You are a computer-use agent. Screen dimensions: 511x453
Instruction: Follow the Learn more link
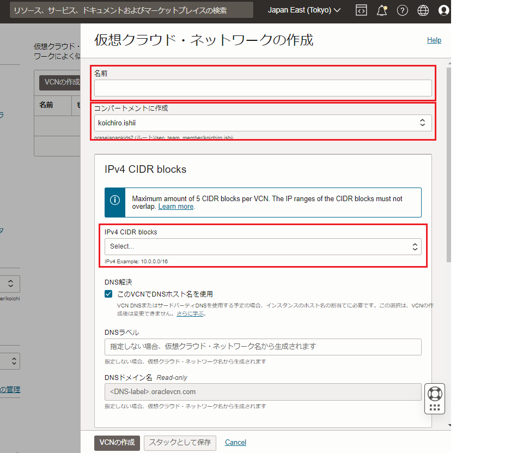pos(175,207)
